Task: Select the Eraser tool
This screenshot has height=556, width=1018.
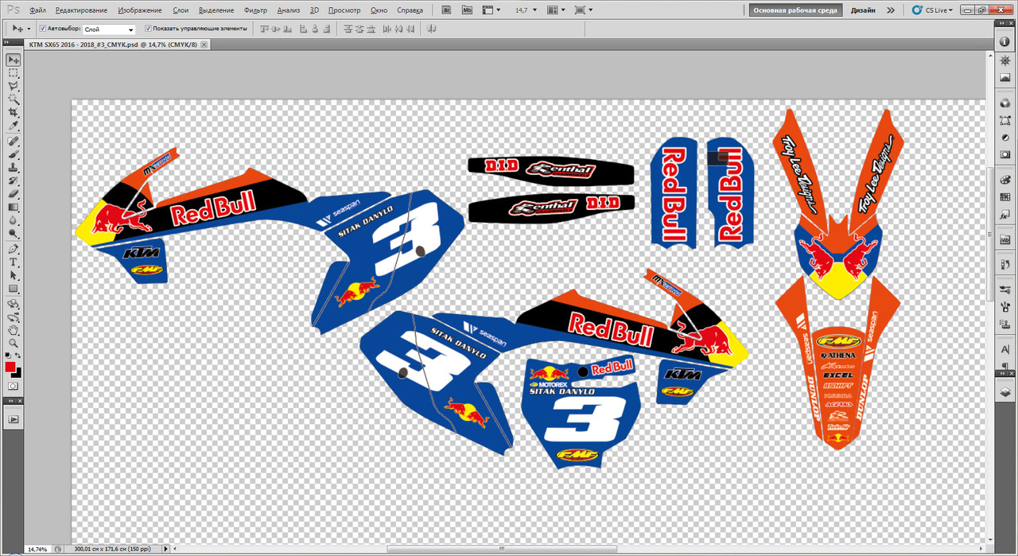Action: (14, 194)
